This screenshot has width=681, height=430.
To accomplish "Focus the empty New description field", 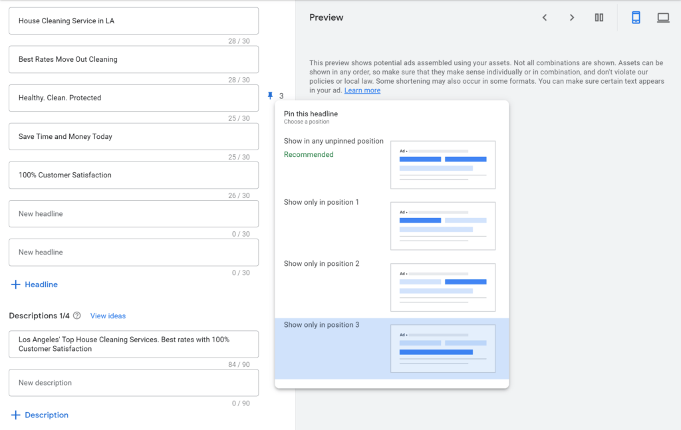I will coord(134,383).
